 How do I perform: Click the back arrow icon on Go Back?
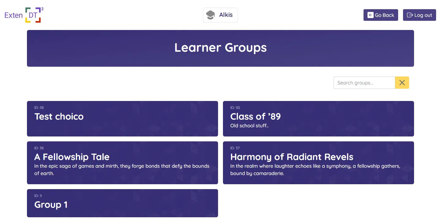[371, 15]
